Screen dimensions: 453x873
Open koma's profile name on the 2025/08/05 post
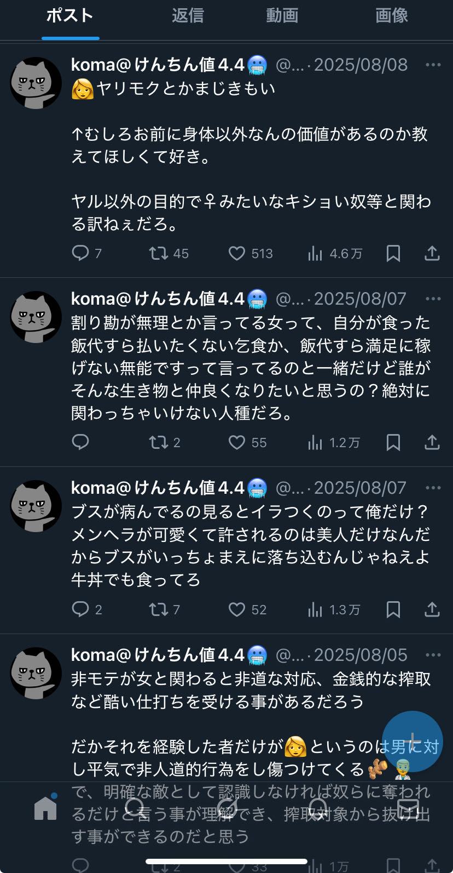coord(158,655)
